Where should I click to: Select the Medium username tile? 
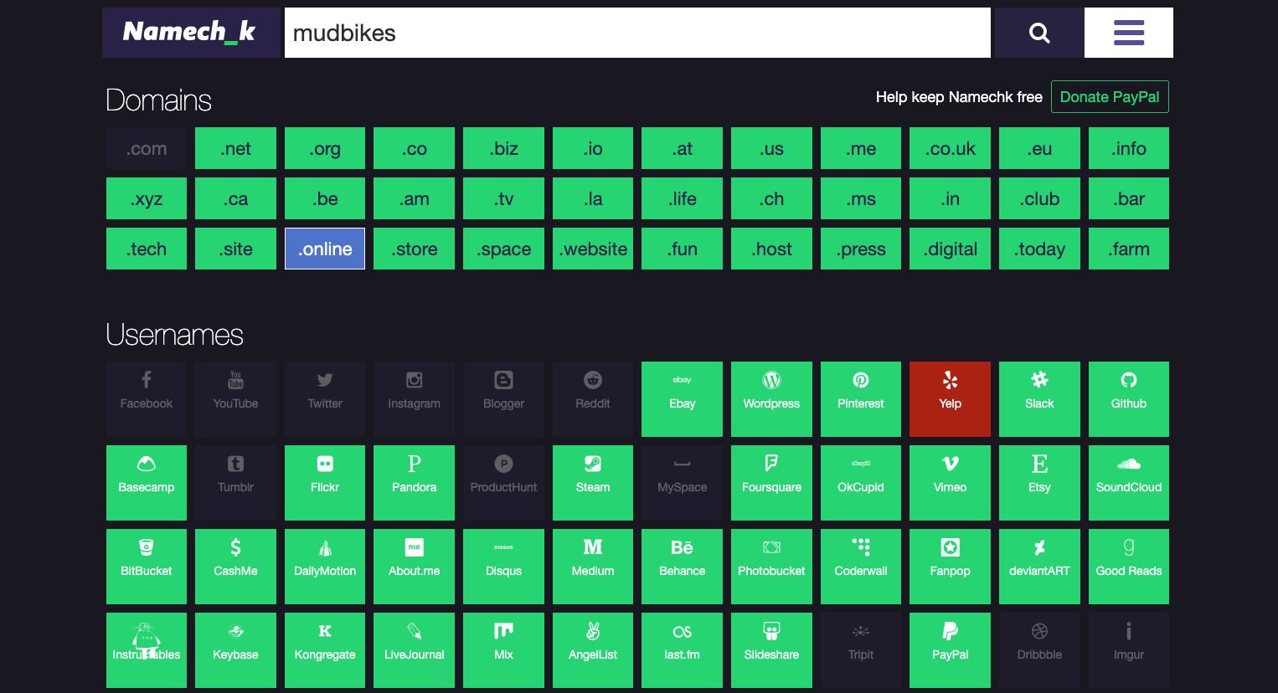coord(593,567)
